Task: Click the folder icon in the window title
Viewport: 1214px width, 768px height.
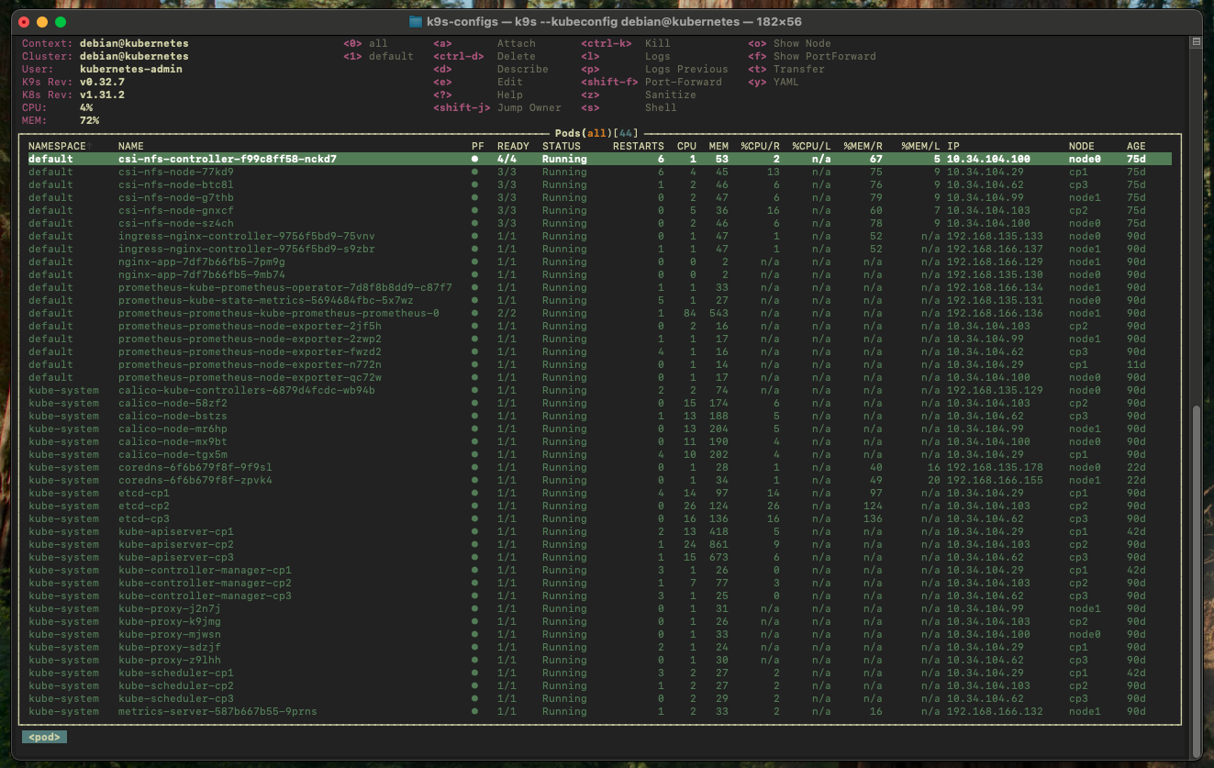Action: 415,21
